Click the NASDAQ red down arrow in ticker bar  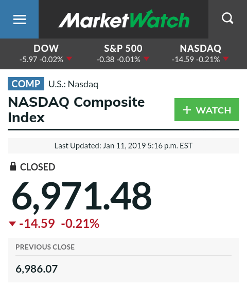pyautogui.click(x=226, y=59)
